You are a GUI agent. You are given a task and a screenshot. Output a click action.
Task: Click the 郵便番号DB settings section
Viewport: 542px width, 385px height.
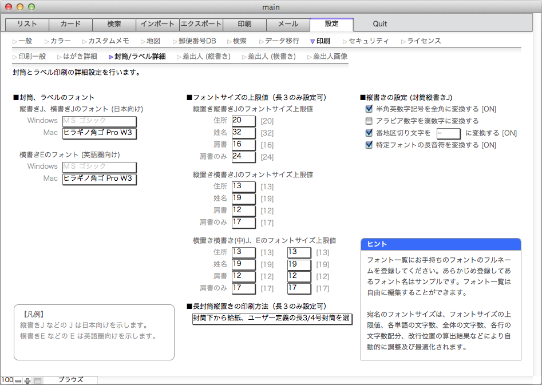pyautogui.click(x=196, y=41)
